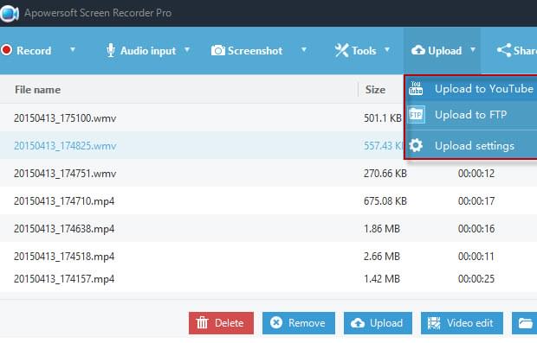The image size is (537, 343).
Task: Click the Upload settings gear icon
Action: coord(416,145)
